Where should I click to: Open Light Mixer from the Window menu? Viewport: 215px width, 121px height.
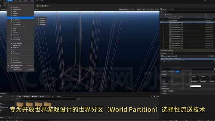(20, 33)
